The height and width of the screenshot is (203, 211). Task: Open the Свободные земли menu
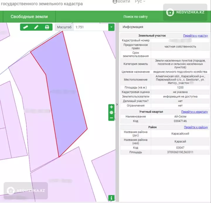pos(29,16)
